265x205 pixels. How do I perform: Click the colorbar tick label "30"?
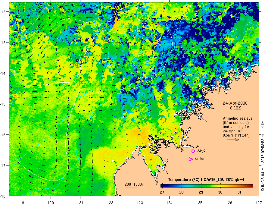coord(220,192)
